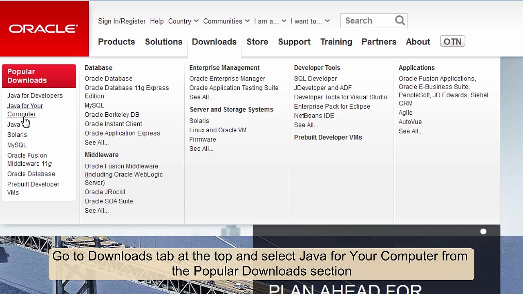Screen dimensions: 523x294
Task: Open Oracle Application Express
Action: (122, 134)
